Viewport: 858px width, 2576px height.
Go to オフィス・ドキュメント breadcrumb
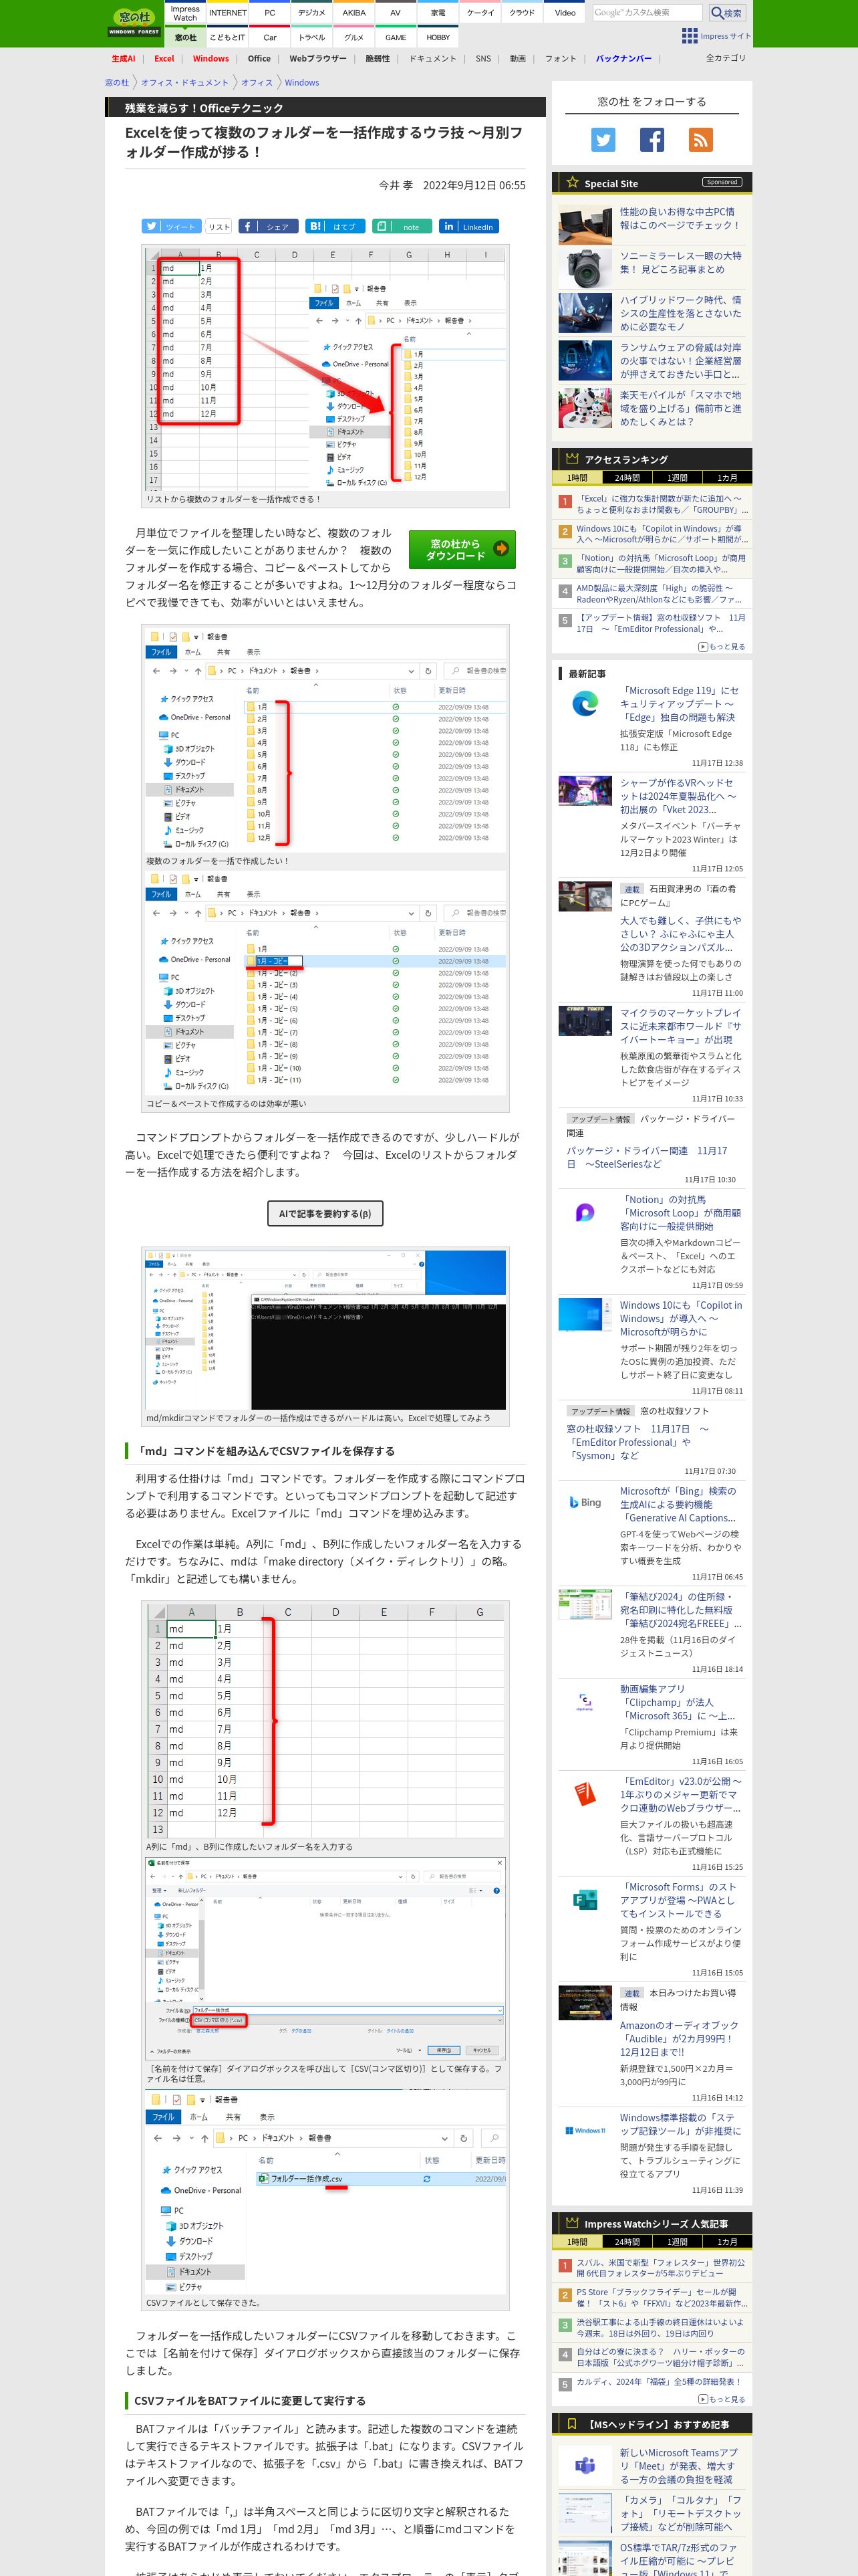click(185, 83)
